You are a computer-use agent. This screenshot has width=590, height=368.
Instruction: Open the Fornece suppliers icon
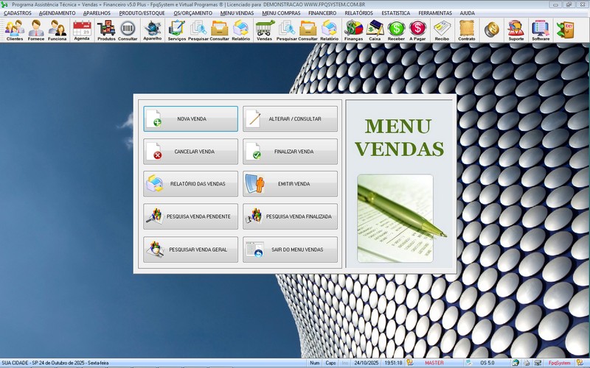click(35, 30)
